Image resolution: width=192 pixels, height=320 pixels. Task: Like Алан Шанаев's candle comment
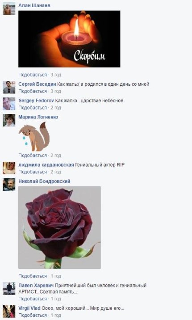(x=33, y=75)
